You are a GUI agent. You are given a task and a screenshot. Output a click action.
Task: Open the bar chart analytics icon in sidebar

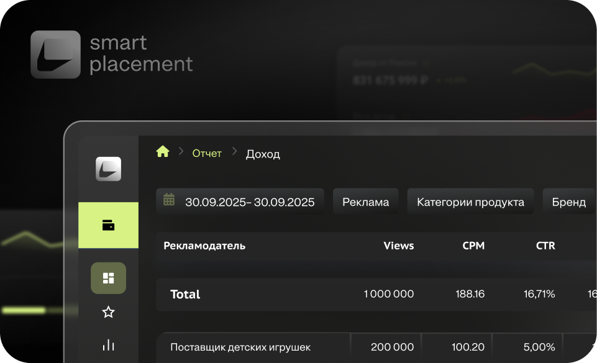(x=108, y=346)
